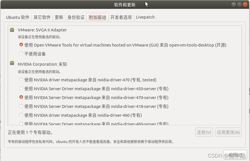This screenshot has height=161, width=250.
Task: Click the proprietary driver notice text
Action: [91, 142]
